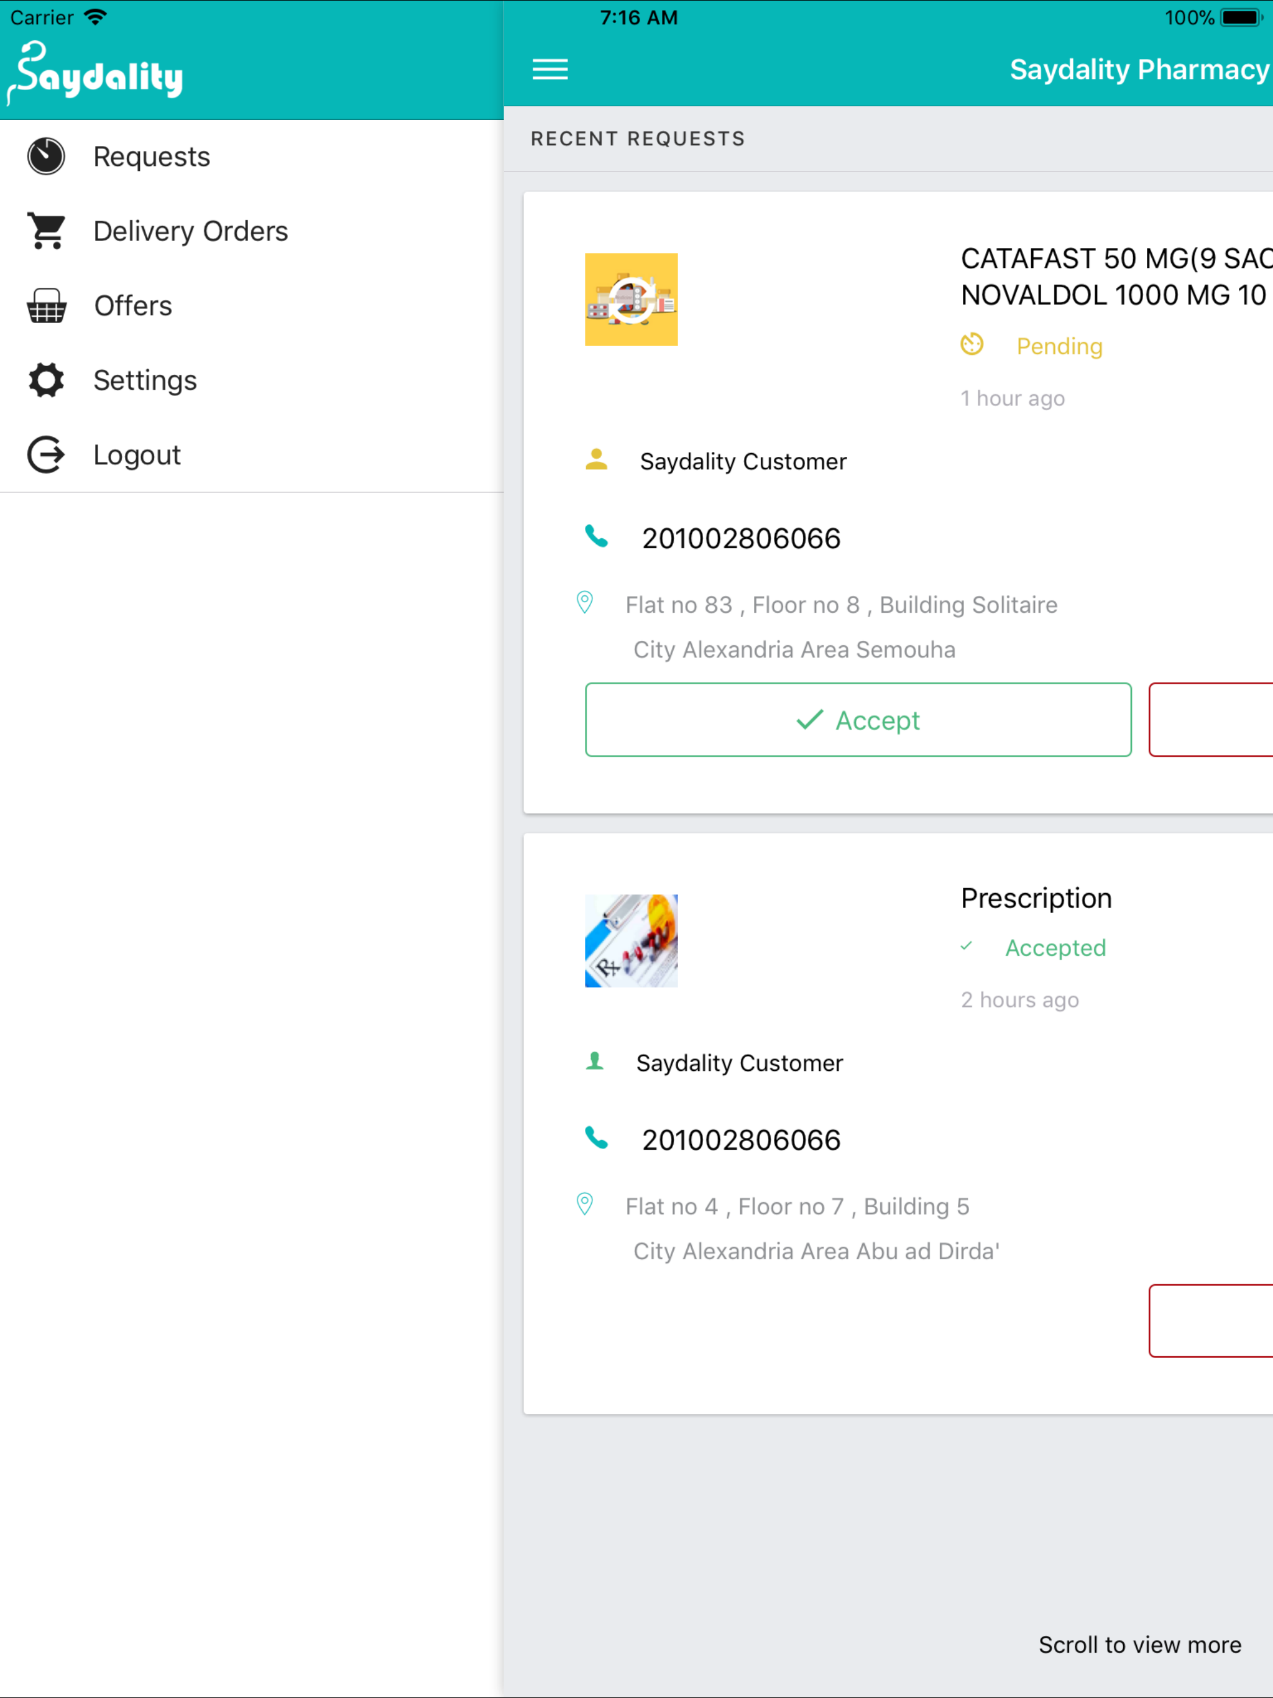This screenshot has height=1698, width=1273.
Task: Tap Saydality Customer name in Pending request
Action: [x=743, y=461]
